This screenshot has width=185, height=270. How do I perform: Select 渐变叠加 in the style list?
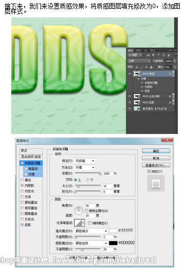coord(31,208)
